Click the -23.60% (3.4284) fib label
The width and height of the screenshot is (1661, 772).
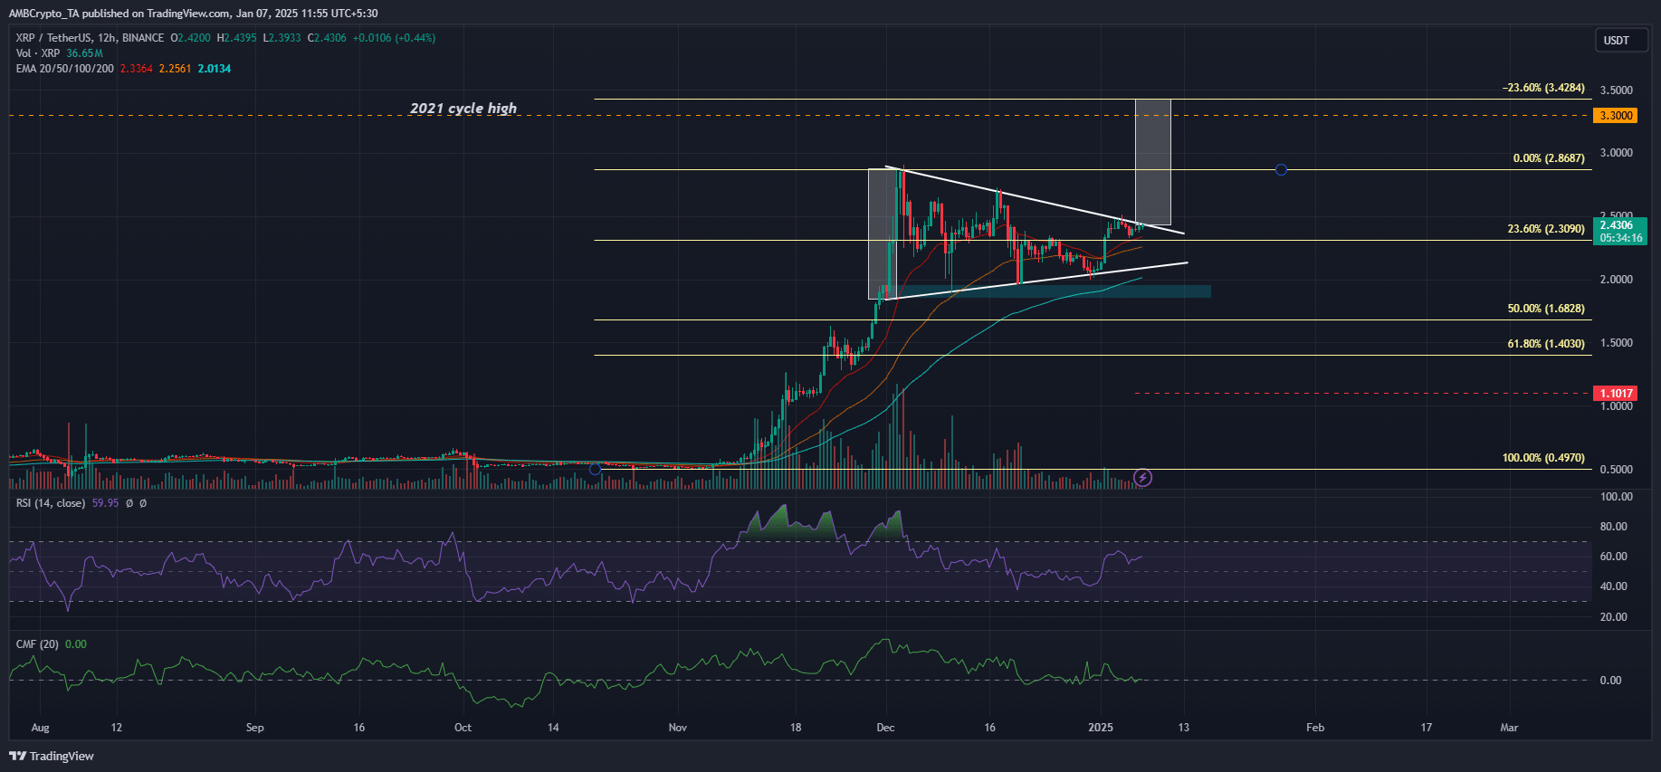[x=1543, y=88]
